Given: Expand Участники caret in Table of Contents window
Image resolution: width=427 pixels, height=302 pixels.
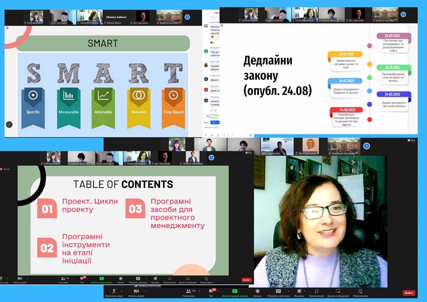Looking at the screenshot, I should (x=72, y=278).
